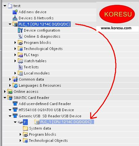
Task: Click the Add new device icon
Action: pyautogui.click(x=15, y=12)
